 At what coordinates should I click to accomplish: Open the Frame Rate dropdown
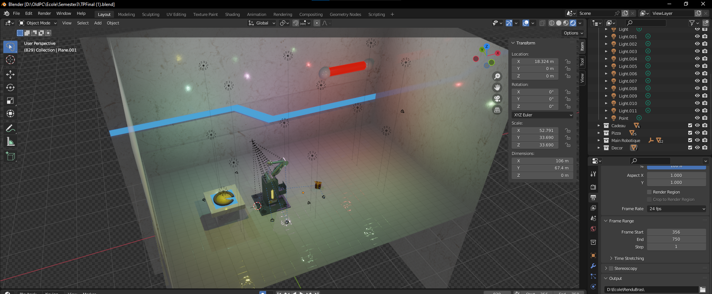(x=677, y=209)
